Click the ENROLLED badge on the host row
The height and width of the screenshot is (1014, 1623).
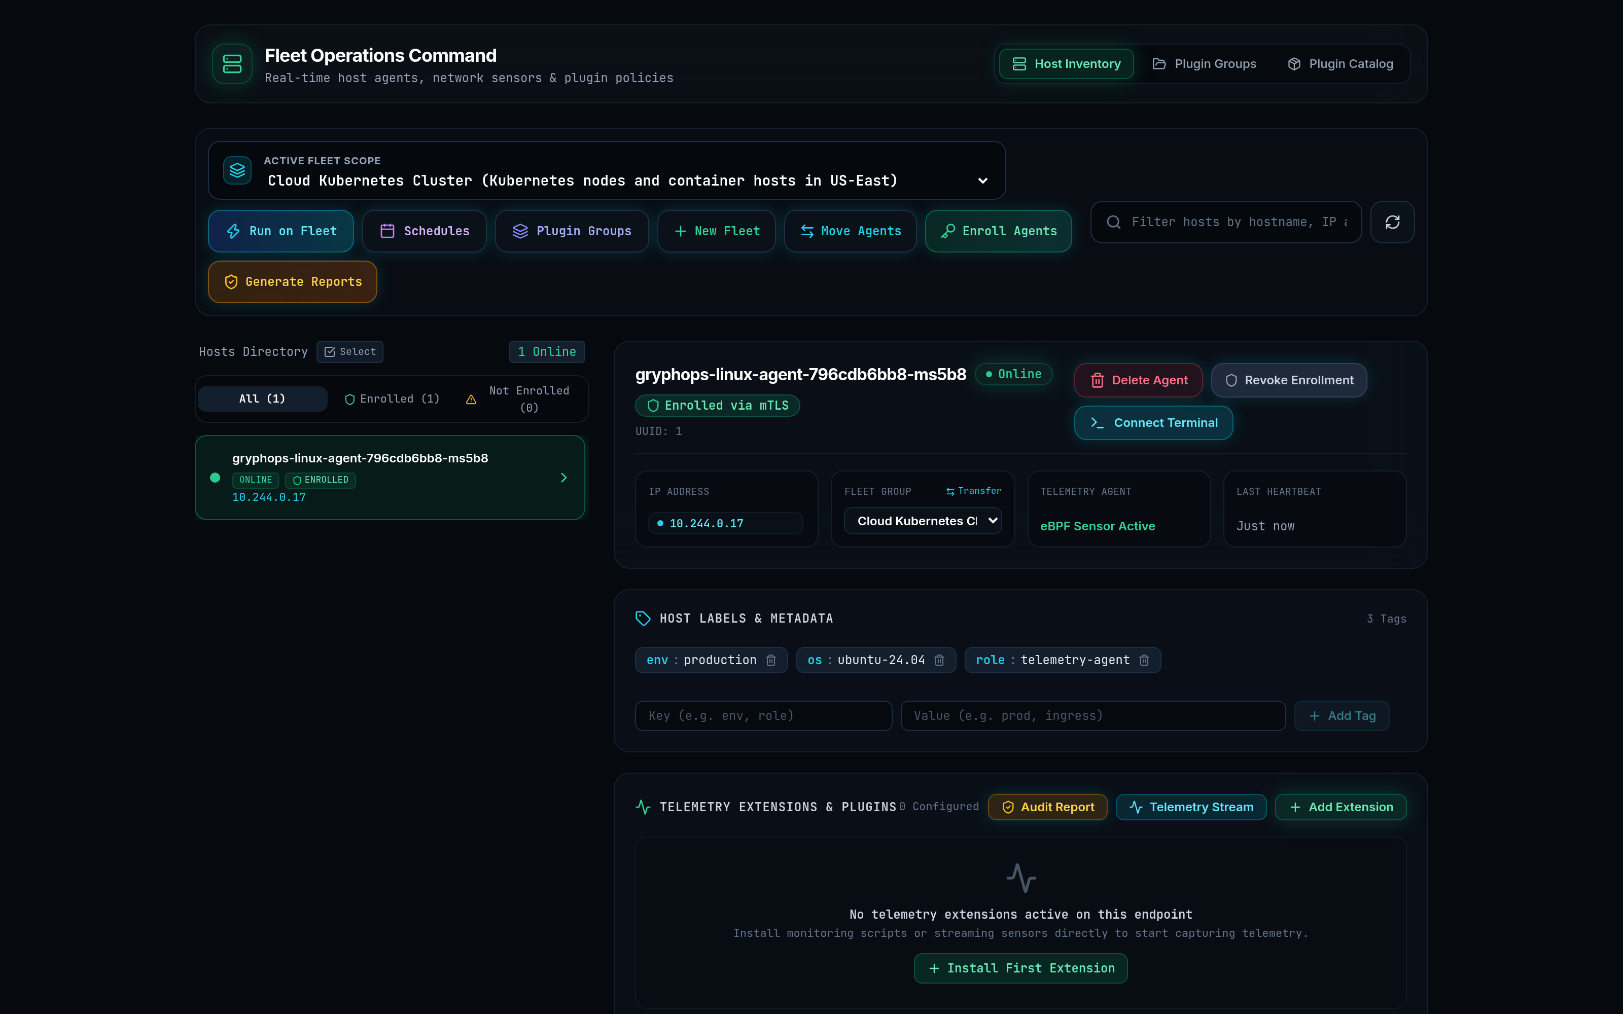[x=321, y=480]
